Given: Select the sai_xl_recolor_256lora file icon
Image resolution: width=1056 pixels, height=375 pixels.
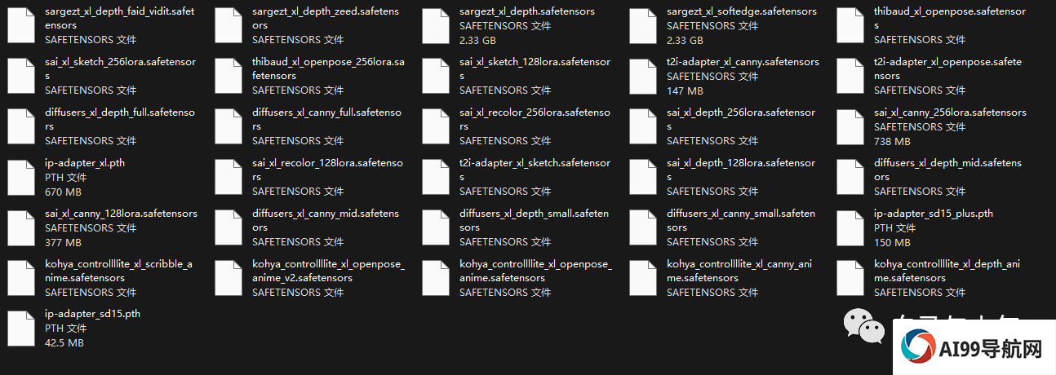Looking at the screenshot, I should [x=436, y=126].
